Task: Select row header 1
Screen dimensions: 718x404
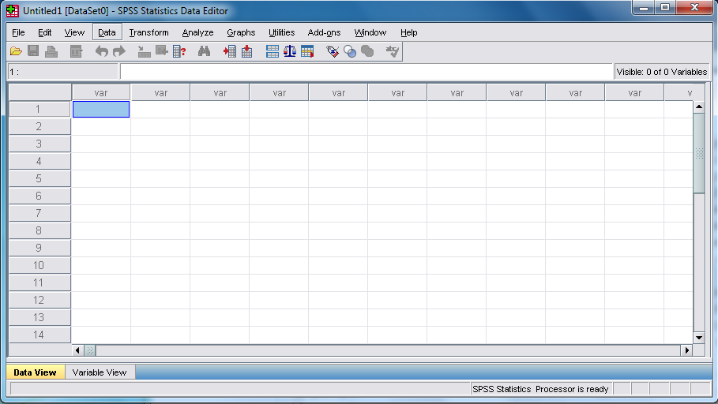Action: coord(39,109)
